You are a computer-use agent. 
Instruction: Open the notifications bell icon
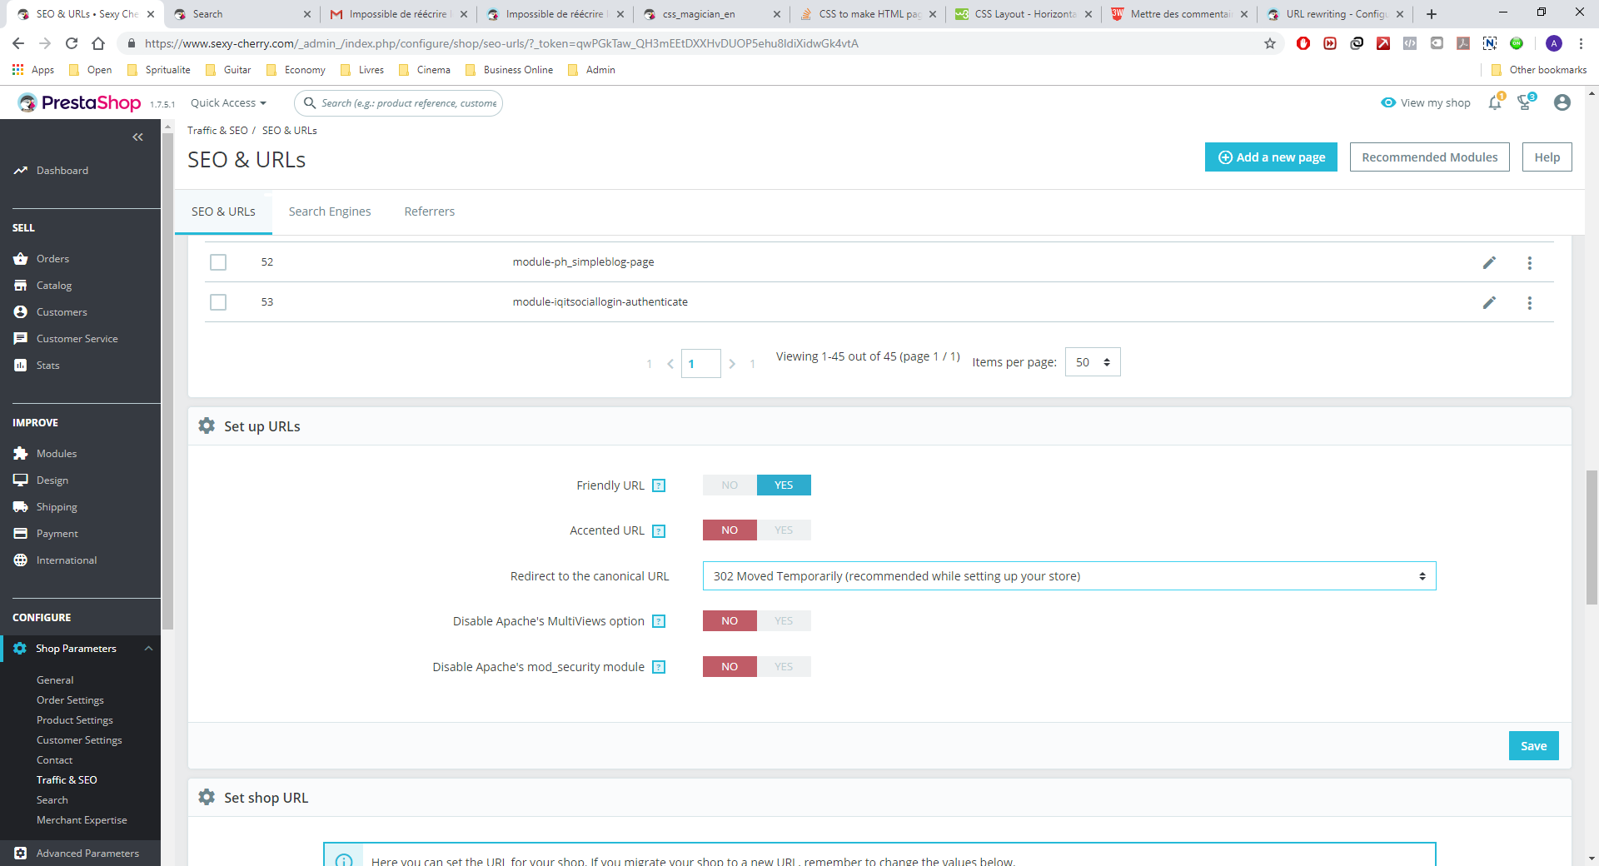1496,102
